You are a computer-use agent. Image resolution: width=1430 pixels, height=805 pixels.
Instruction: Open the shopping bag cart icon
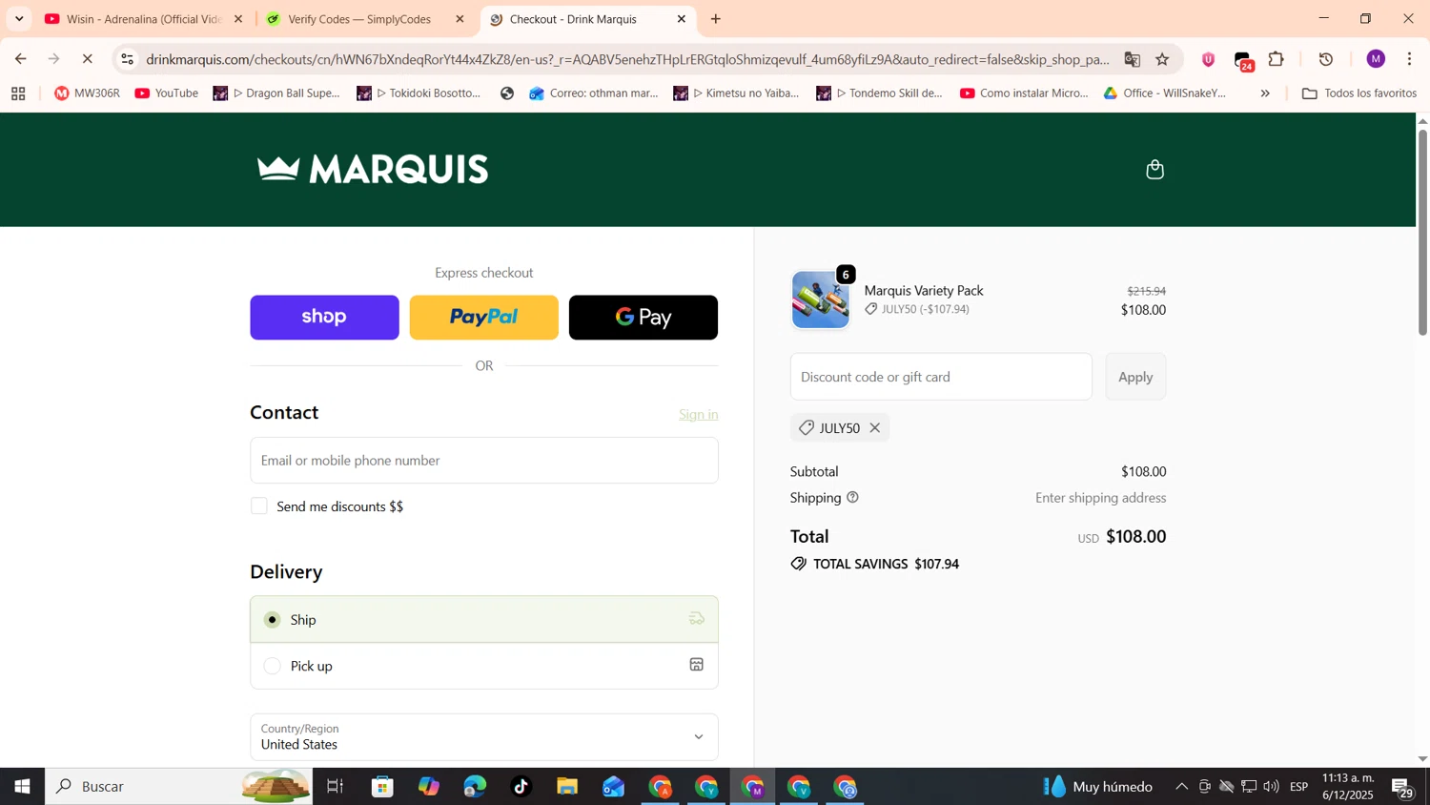1154,170
